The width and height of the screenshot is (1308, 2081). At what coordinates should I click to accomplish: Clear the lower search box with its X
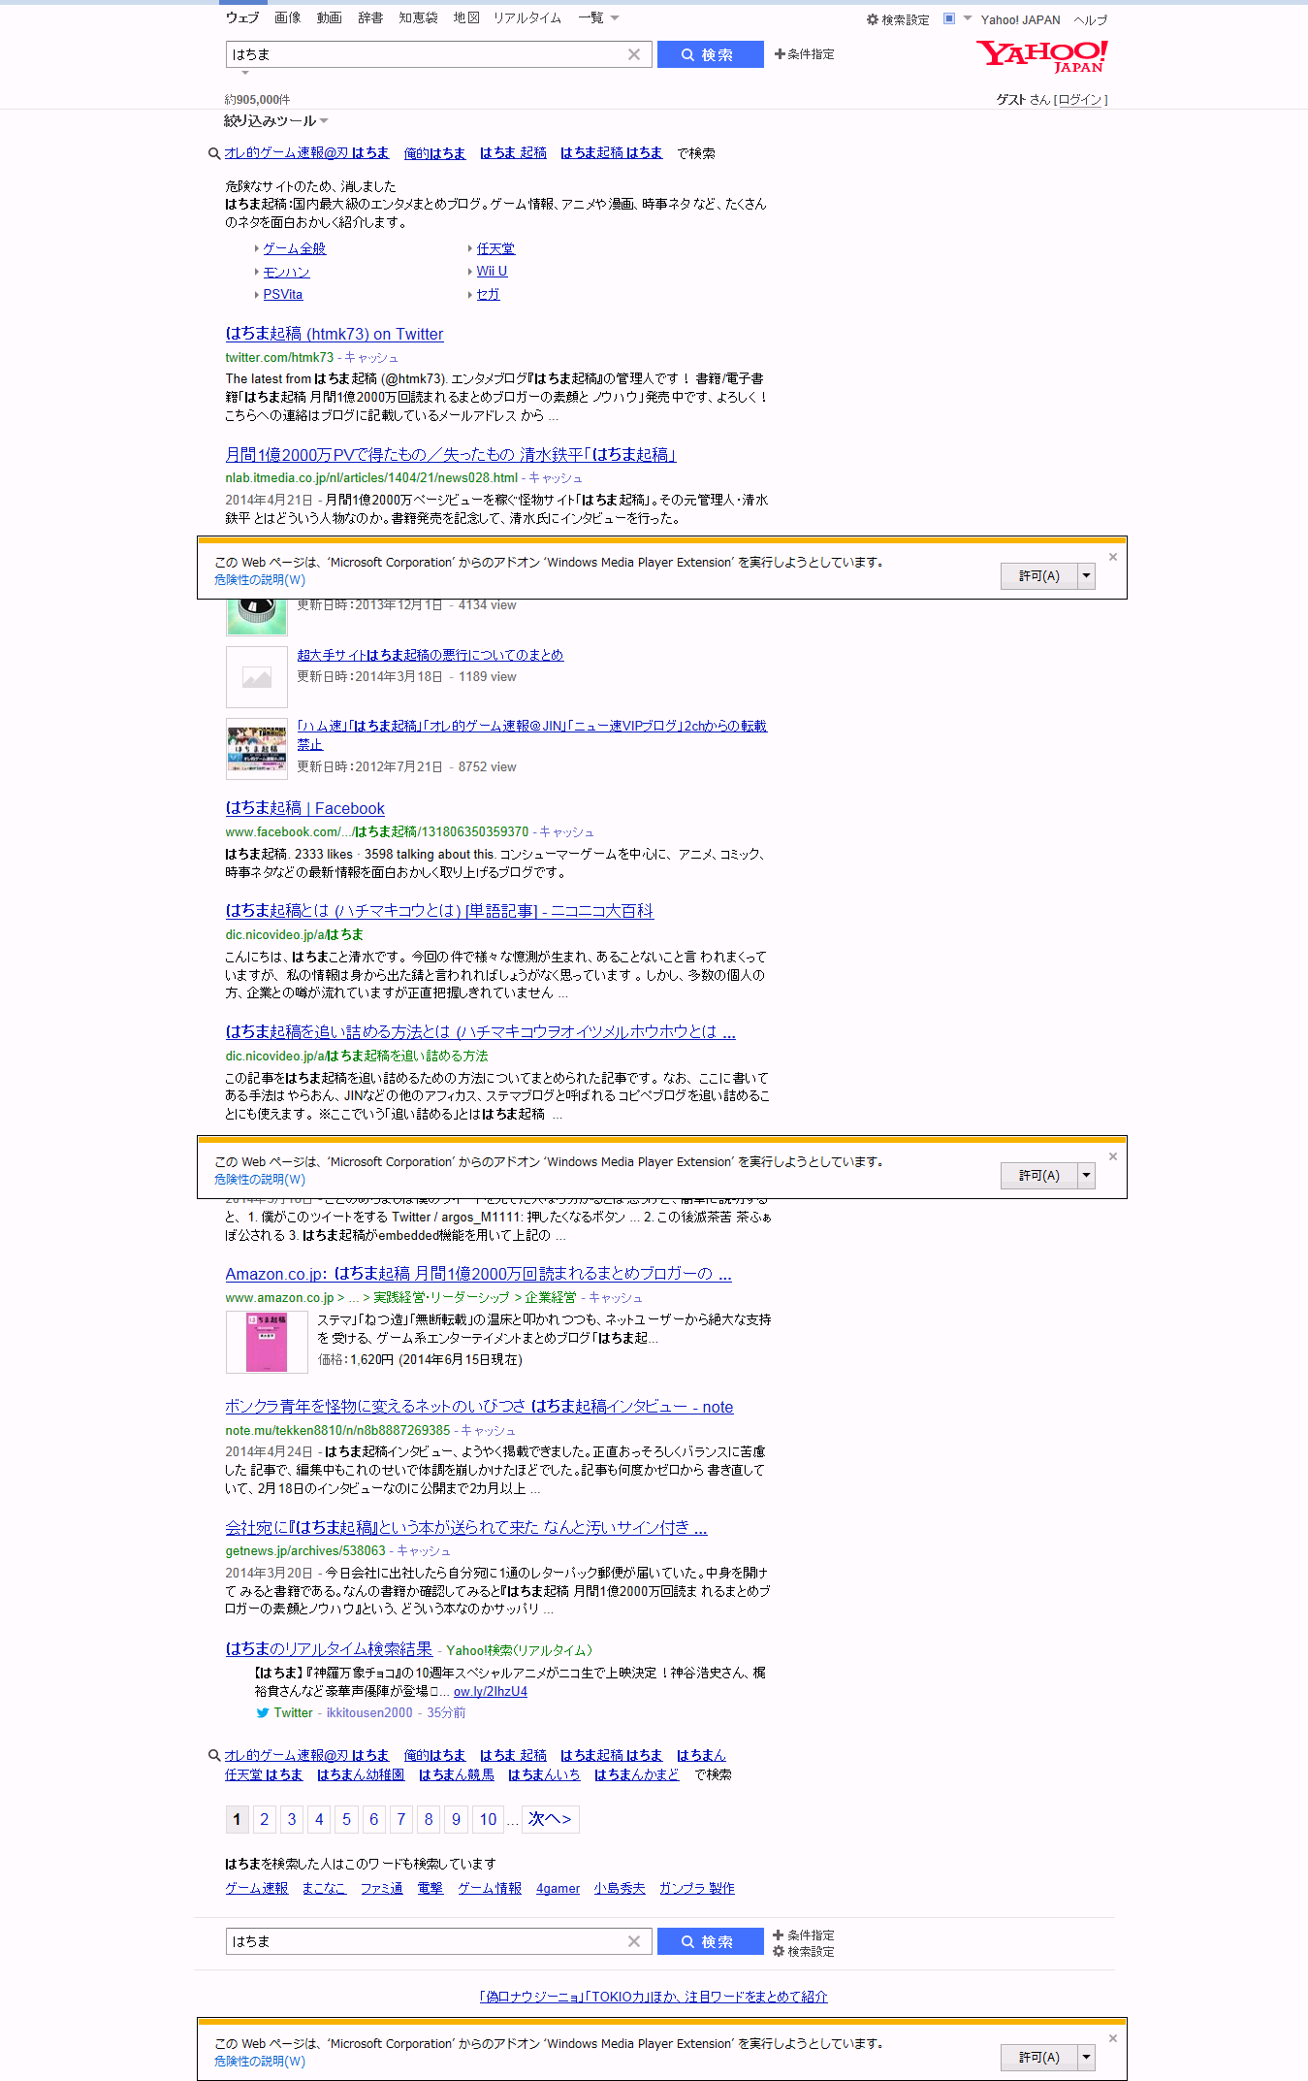(634, 1941)
